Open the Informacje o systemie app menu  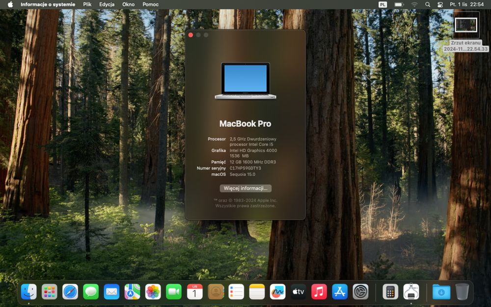pos(48,4)
